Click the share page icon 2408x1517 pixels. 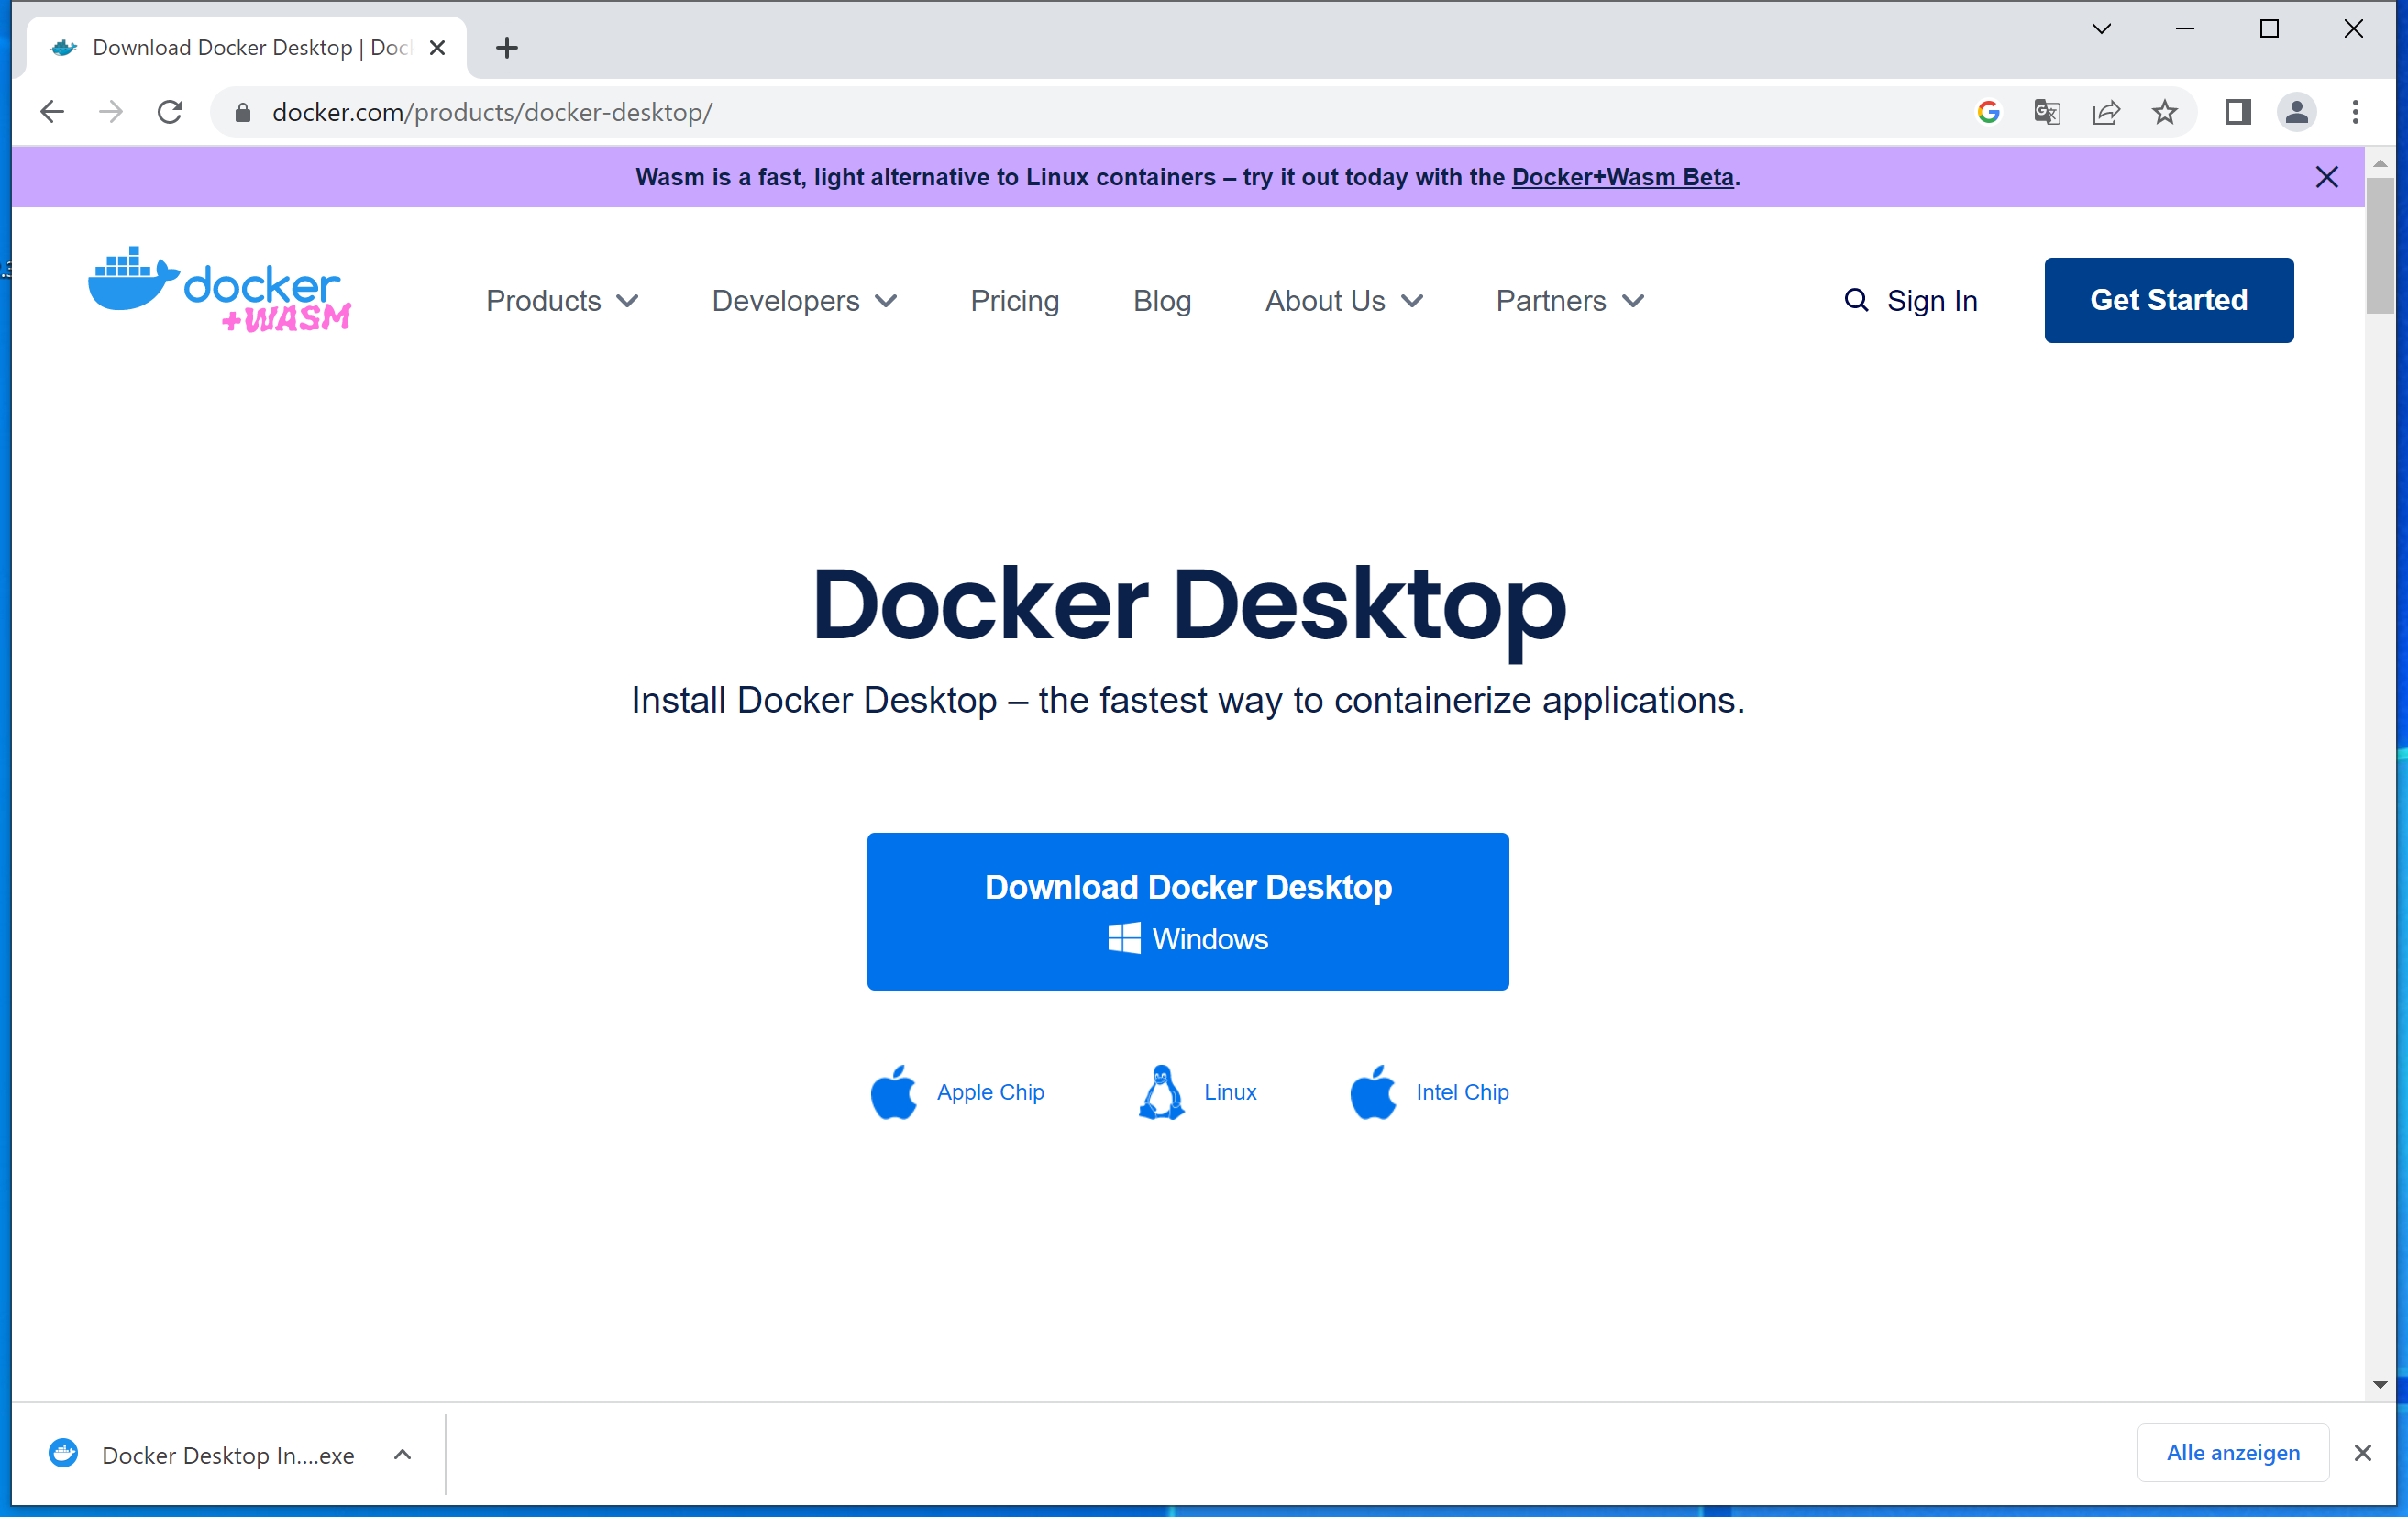pyautogui.click(x=2106, y=112)
